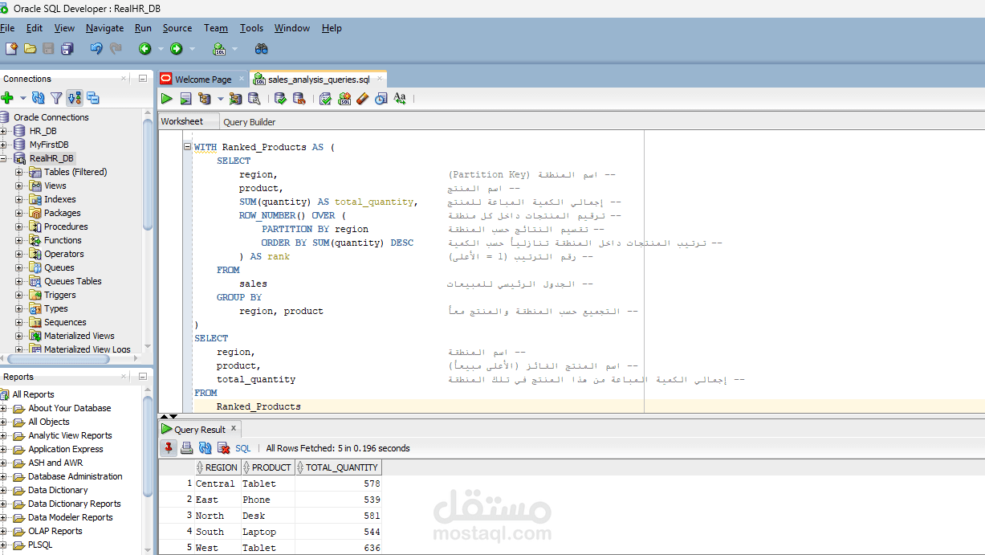Screen dimensions: 985x555
Task: Click the Undo arrow icon
Action: click(96, 49)
